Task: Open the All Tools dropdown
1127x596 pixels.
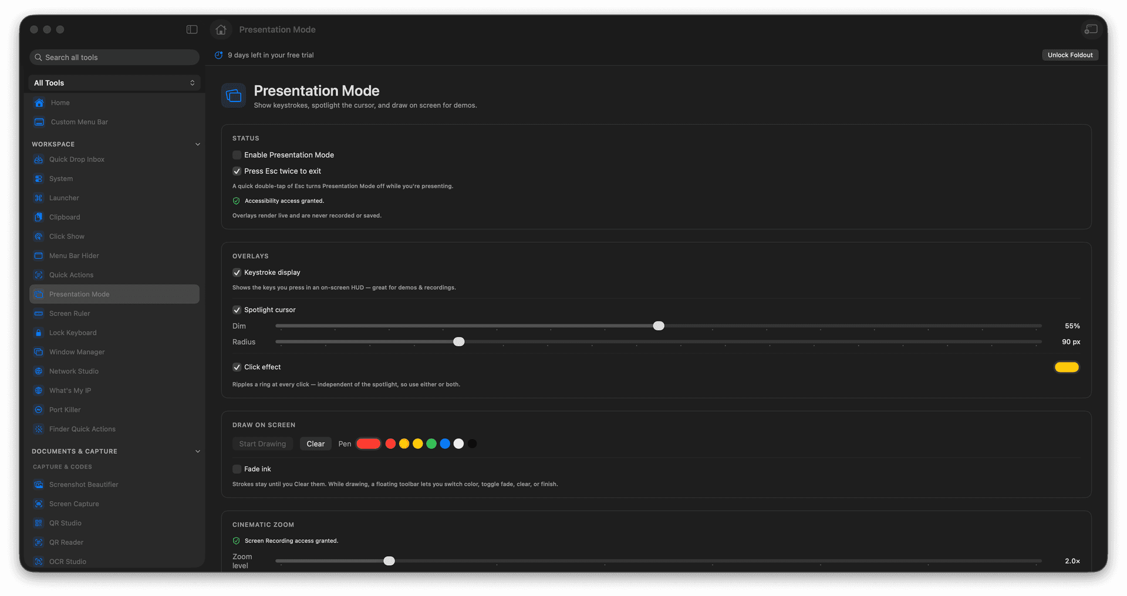Action: pyautogui.click(x=114, y=83)
